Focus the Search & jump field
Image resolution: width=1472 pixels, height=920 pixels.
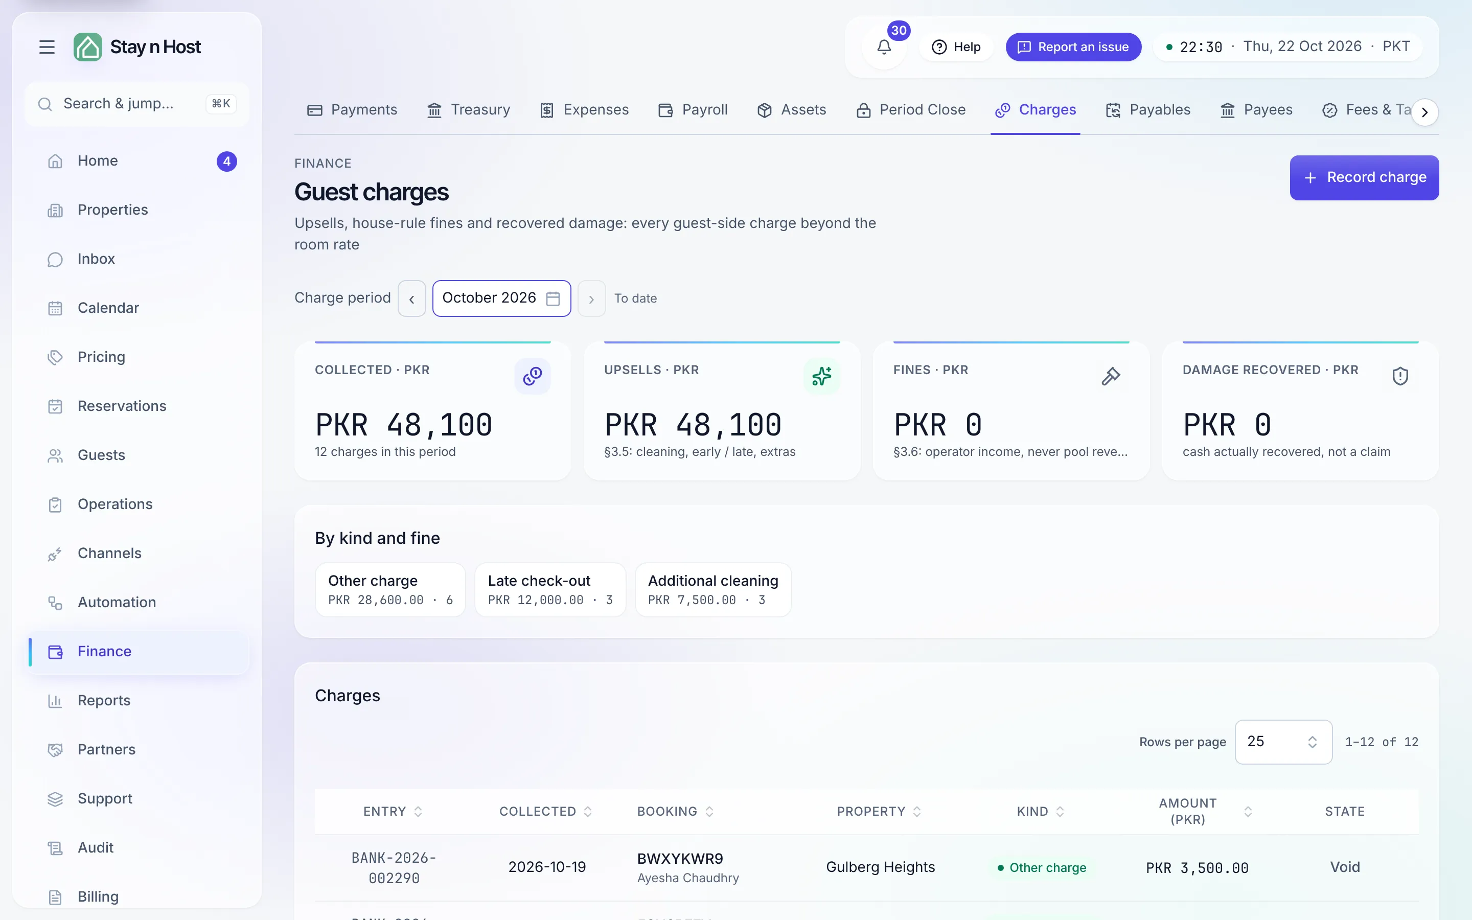[137, 104]
